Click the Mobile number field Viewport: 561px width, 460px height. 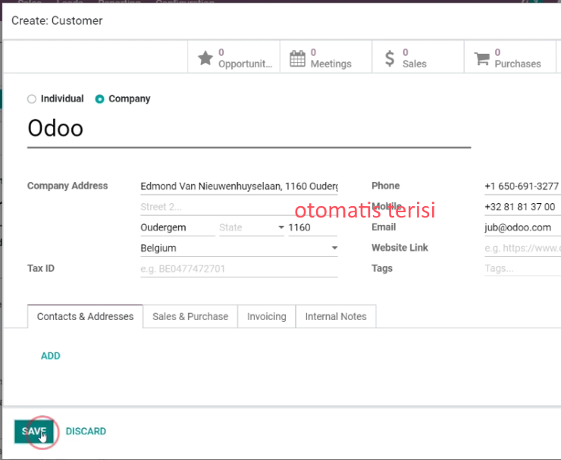tap(523, 207)
